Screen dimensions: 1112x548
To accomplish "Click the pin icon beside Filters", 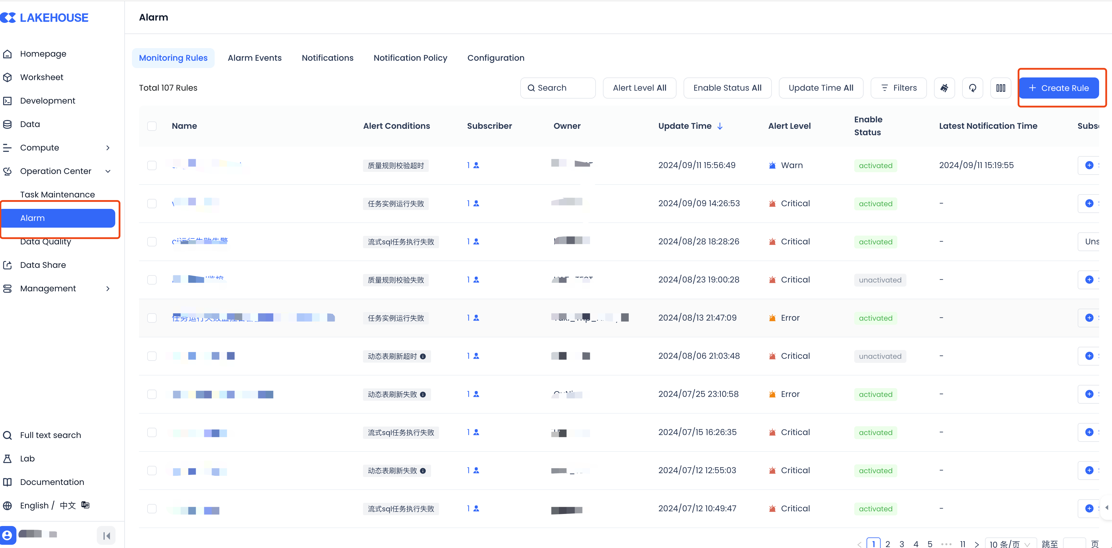I will (944, 88).
